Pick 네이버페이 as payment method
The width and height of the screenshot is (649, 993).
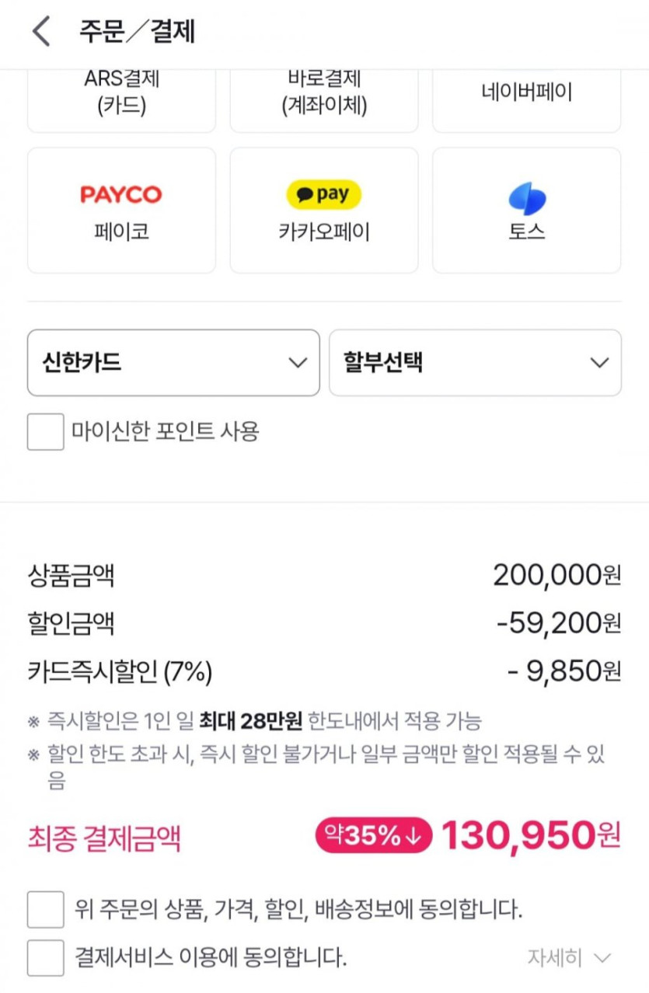527,95
